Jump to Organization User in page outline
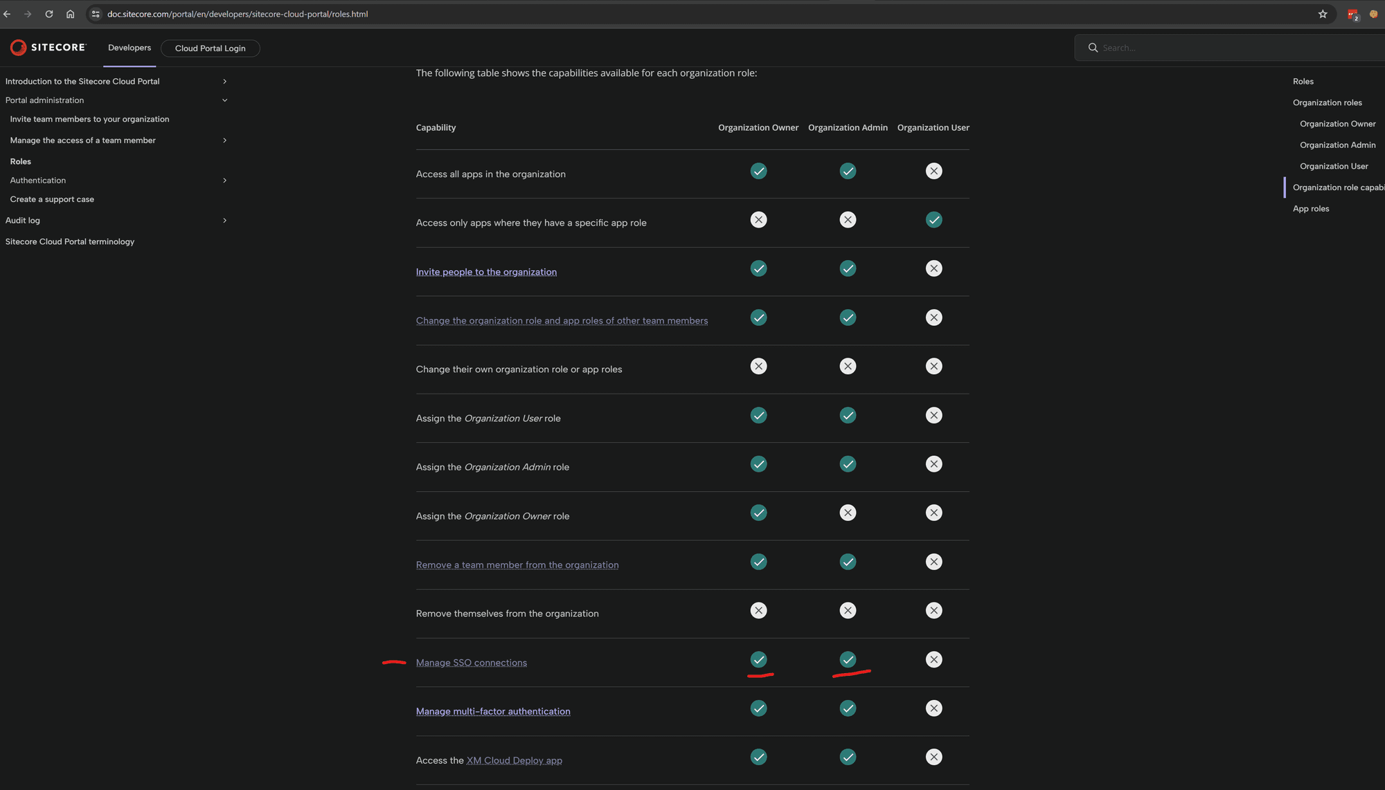 [1334, 166]
